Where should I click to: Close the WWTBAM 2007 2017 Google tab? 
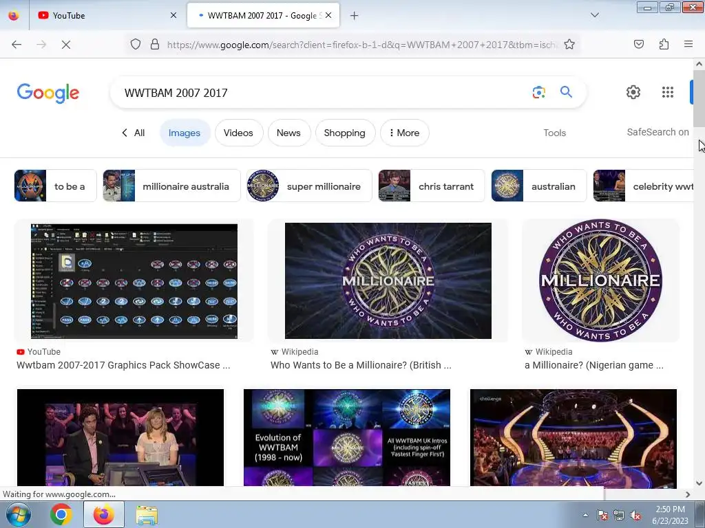[x=328, y=15]
